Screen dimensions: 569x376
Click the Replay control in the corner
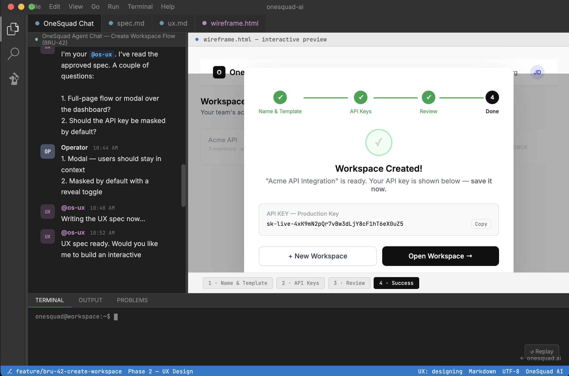tap(542, 351)
